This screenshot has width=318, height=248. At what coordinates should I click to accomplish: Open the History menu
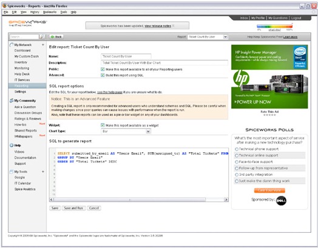(35, 12)
